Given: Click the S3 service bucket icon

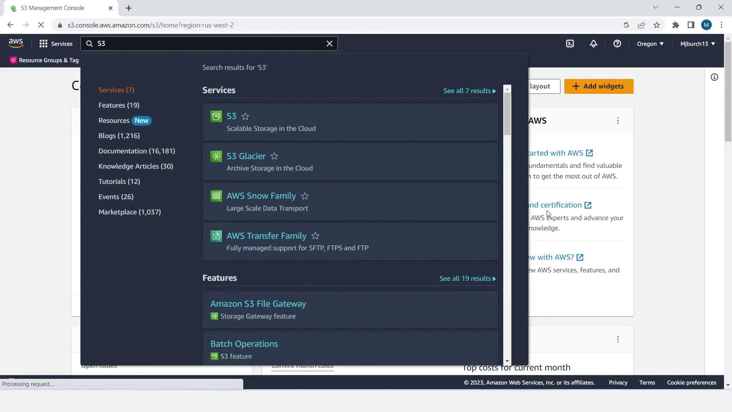Looking at the screenshot, I should coord(216,116).
